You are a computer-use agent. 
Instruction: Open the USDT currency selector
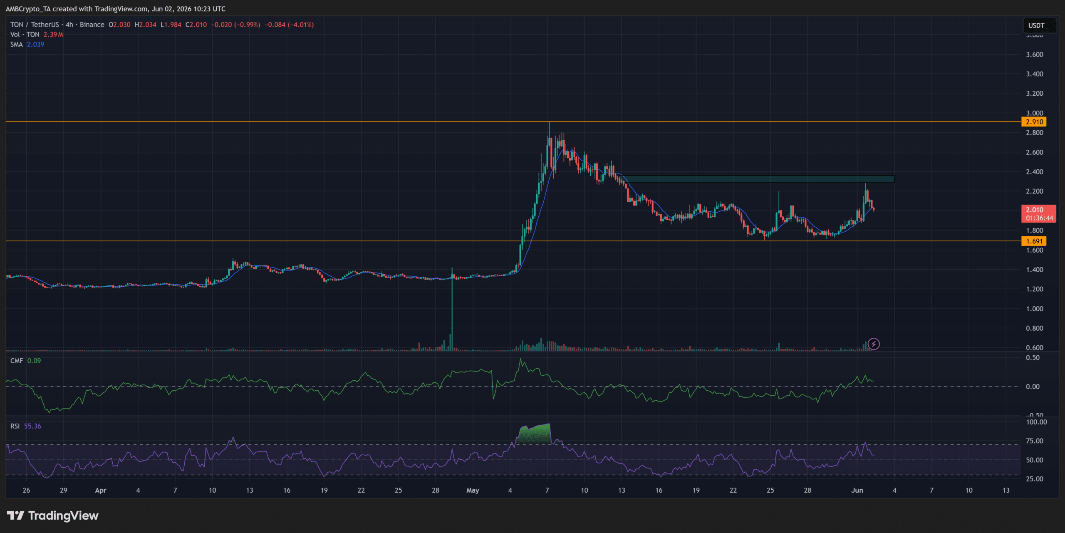click(x=1039, y=25)
